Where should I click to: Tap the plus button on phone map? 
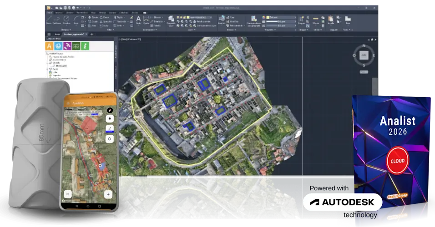pyautogui.click(x=108, y=194)
